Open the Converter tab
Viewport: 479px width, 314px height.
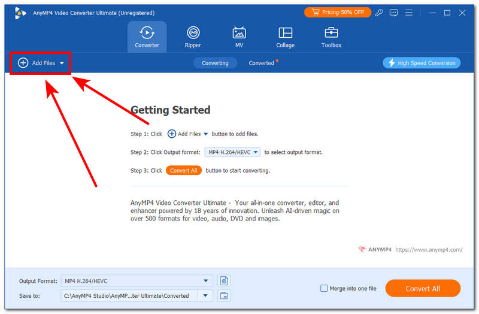coord(147,37)
